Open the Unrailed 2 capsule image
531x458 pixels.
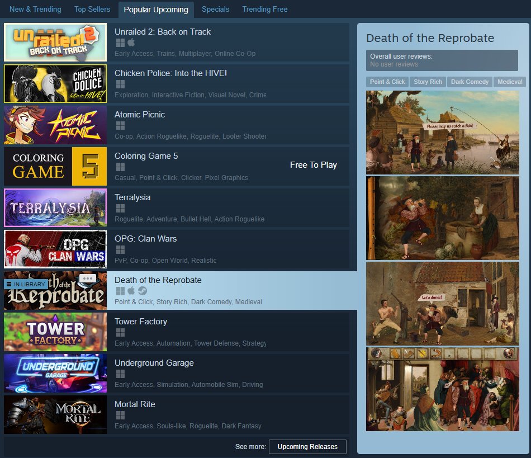55,43
